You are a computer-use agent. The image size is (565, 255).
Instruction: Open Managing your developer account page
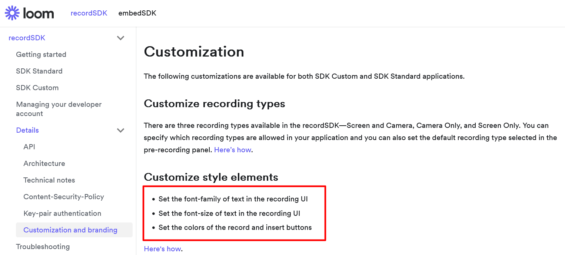point(59,109)
